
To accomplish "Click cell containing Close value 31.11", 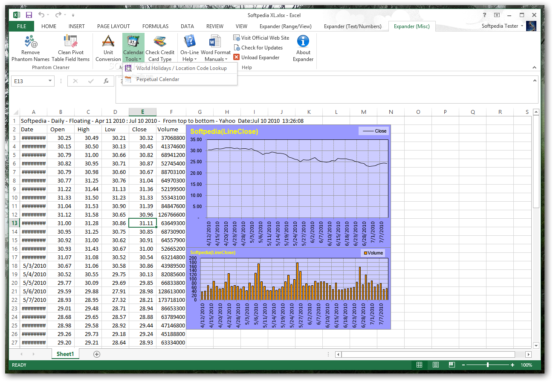I will pos(142,223).
